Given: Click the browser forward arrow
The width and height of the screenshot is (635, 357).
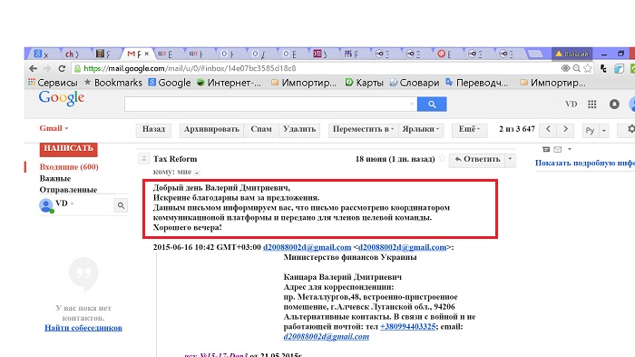Looking at the screenshot, I should (x=47, y=68).
